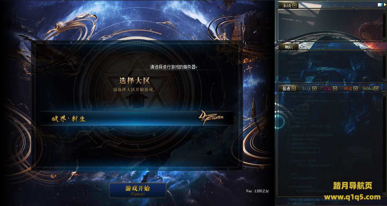The image size is (387, 206).
Task: Switch to the 公会 chat tab
Action: tap(327, 88)
